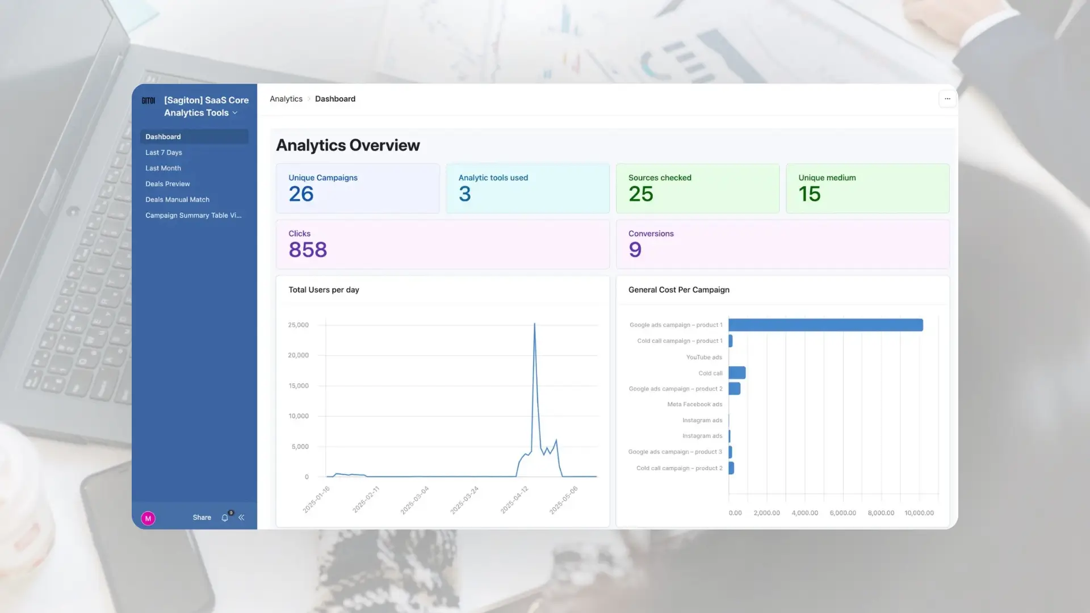Click the Cold call bar in cost chart

click(737, 373)
